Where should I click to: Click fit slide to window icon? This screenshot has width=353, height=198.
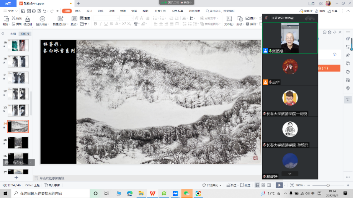click(x=292, y=185)
